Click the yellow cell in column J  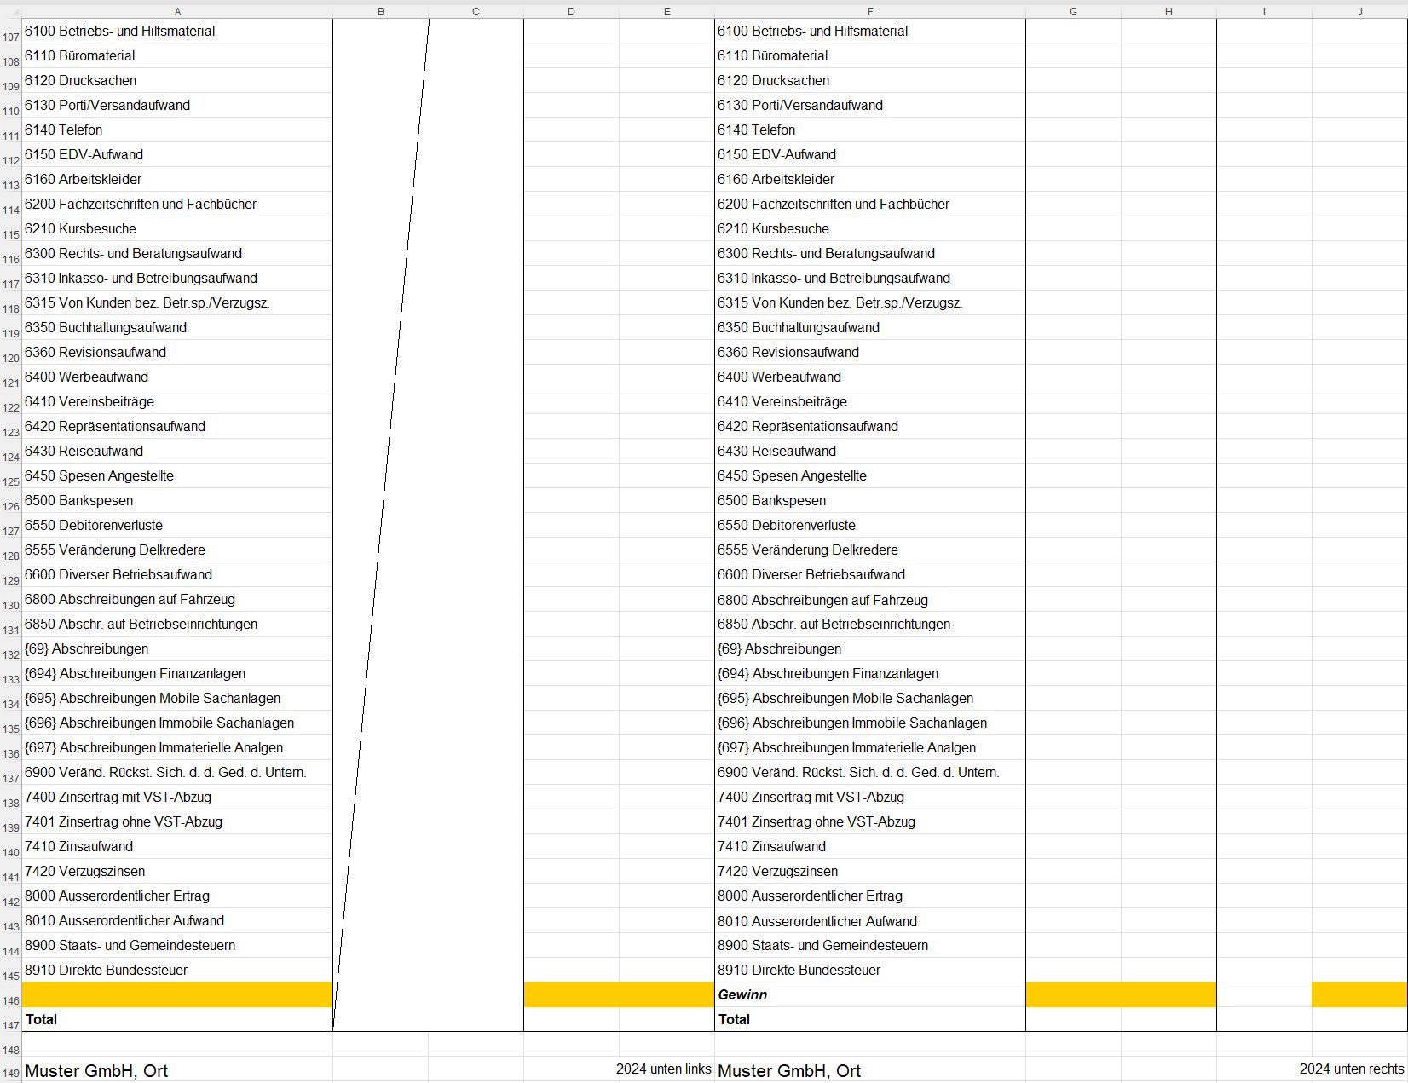1359,994
